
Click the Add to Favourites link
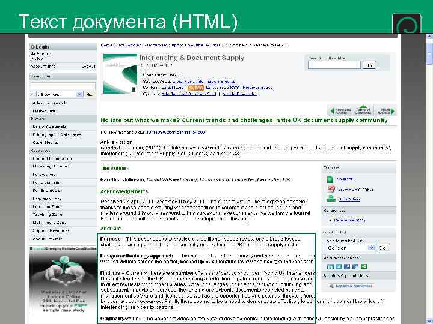tap(240, 94)
